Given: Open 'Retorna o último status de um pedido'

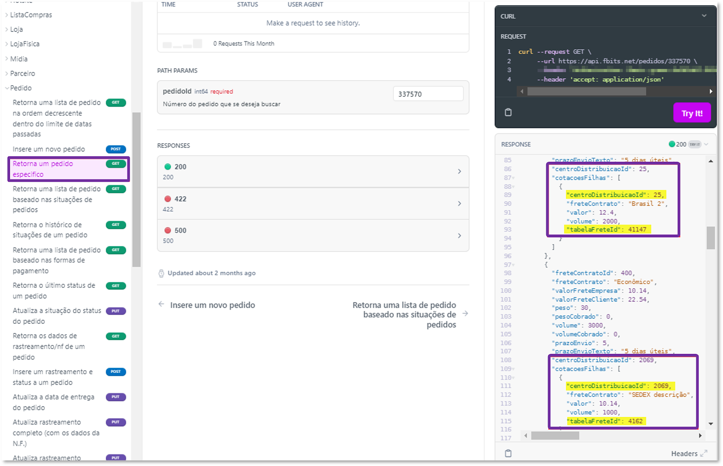Looking at the screenshot, I should point(69,291).
